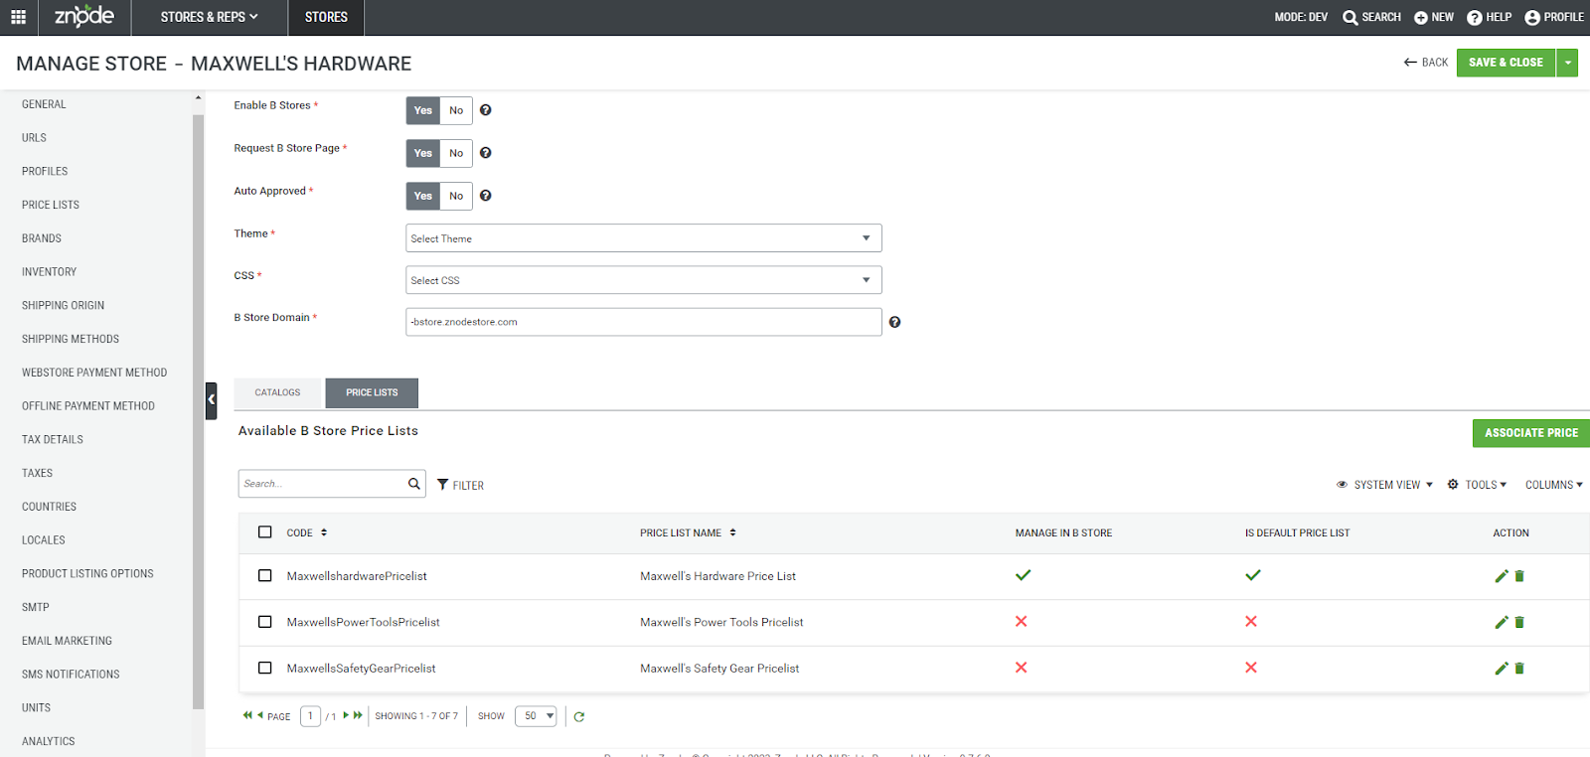Delete MaxwellshardwarePricelist row
This screenshot has height=757, width=1590.
[1519, 576]
